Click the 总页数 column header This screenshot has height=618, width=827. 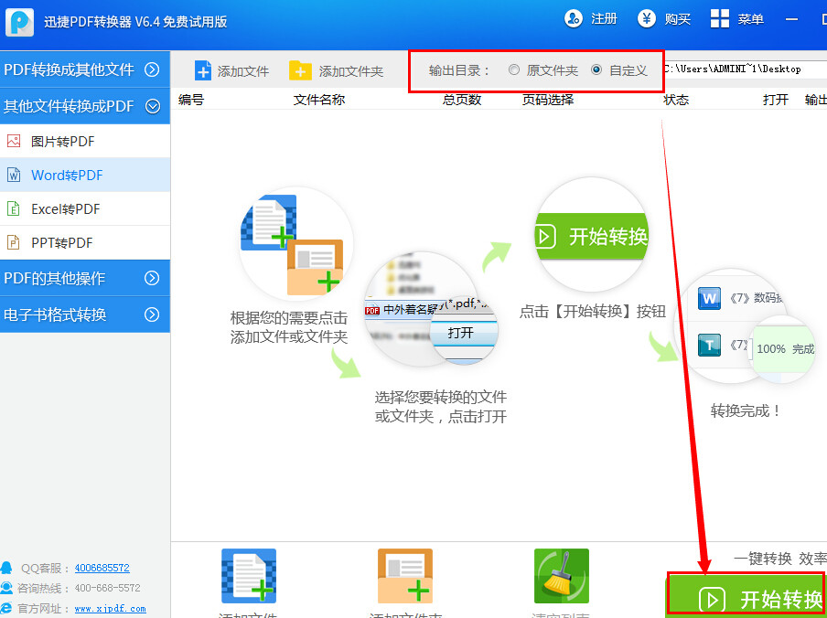462,100
